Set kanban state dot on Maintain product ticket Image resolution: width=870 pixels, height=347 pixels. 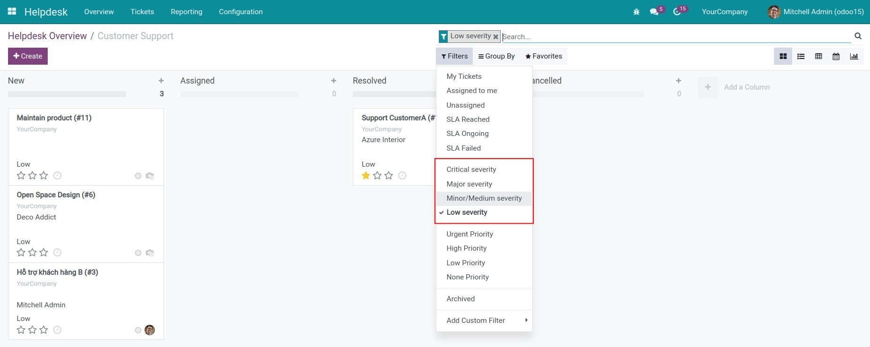pos(138,176)
